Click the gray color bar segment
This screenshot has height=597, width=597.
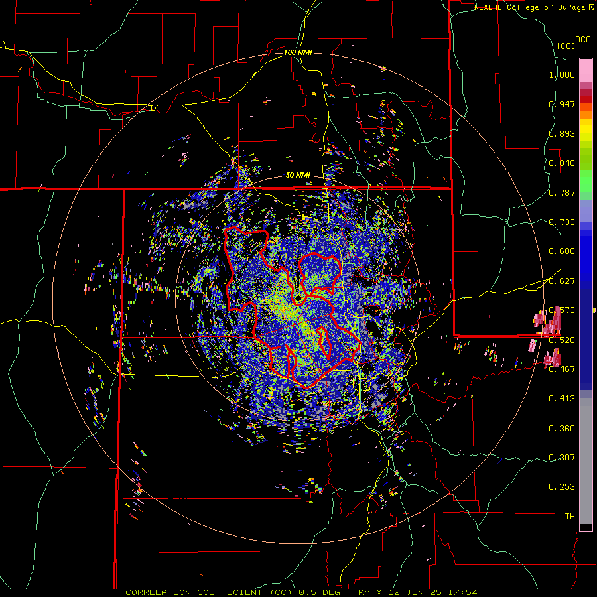pyautogui.click(x=586, y=461)
